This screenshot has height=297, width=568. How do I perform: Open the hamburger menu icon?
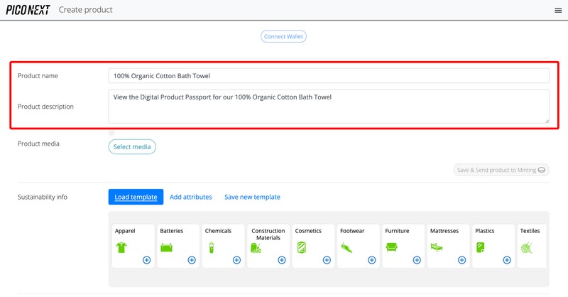[x=557, y=10]
